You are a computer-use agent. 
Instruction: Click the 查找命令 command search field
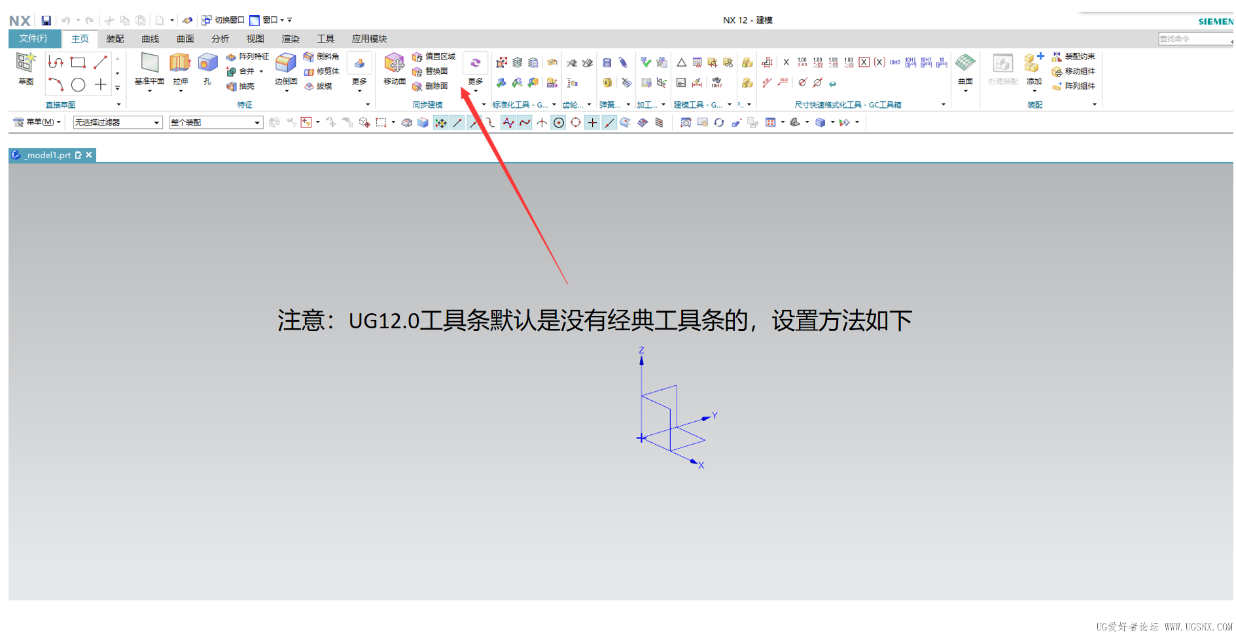[1195, 39]
